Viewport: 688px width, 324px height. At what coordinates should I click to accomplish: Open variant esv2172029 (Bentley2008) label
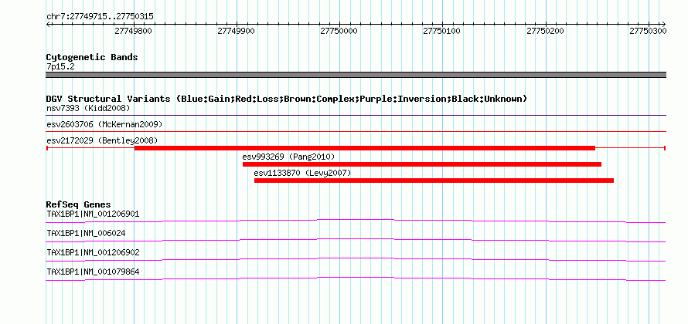[102, 140]
